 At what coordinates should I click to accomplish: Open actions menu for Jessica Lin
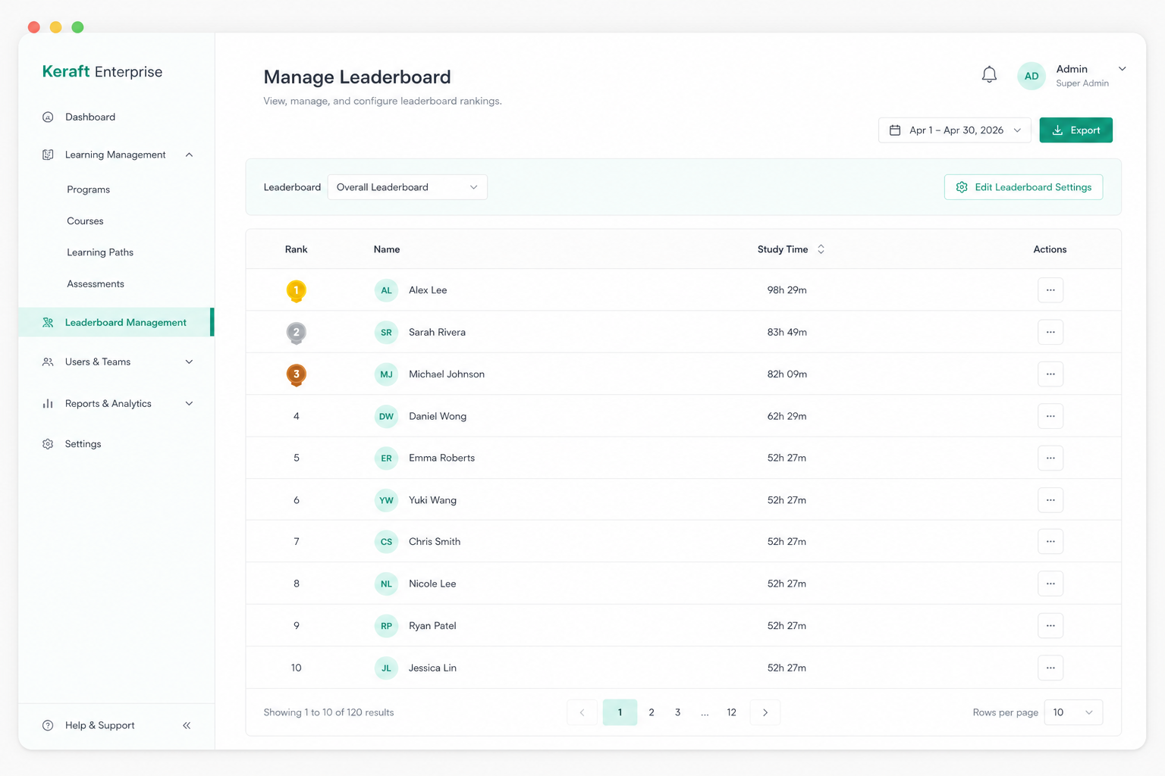pos(1050,668)
